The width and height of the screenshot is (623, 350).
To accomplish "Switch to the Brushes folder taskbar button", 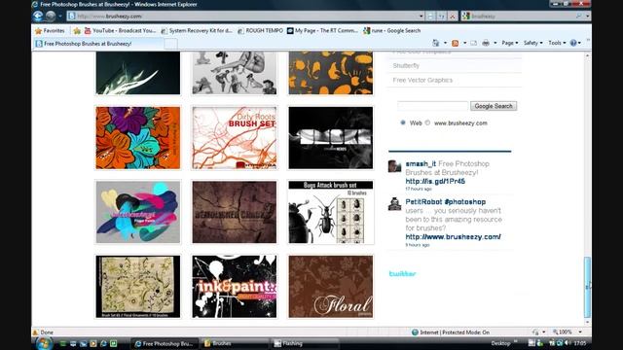I will [x=235, y=343].
